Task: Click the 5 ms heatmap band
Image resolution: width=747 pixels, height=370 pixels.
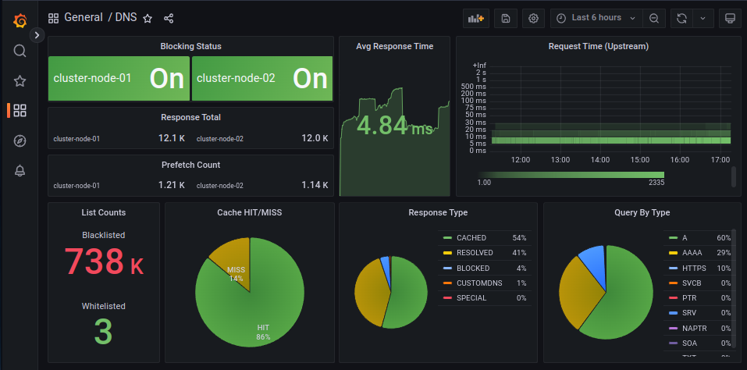Action: (611, 141)
